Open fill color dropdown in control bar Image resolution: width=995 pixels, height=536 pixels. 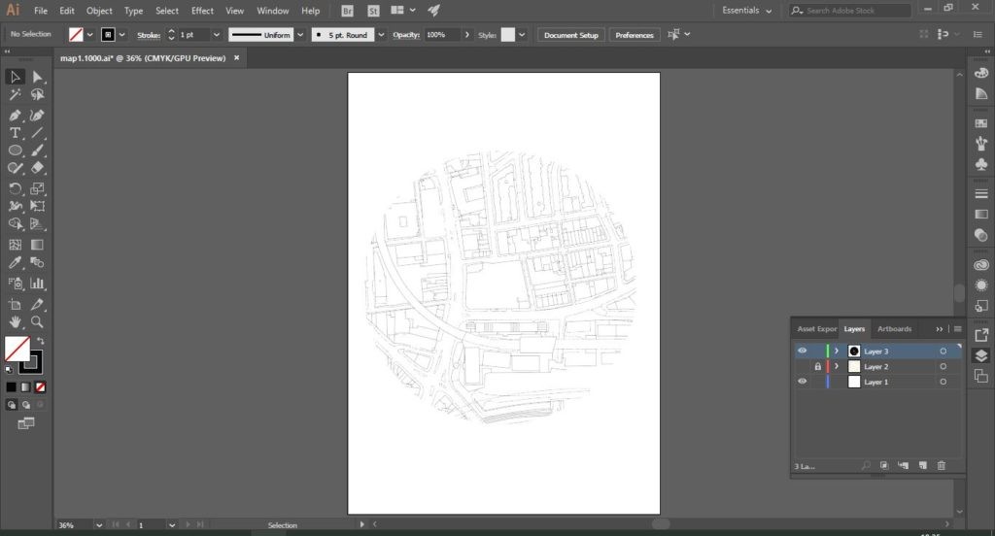click(x=89, y=35)
